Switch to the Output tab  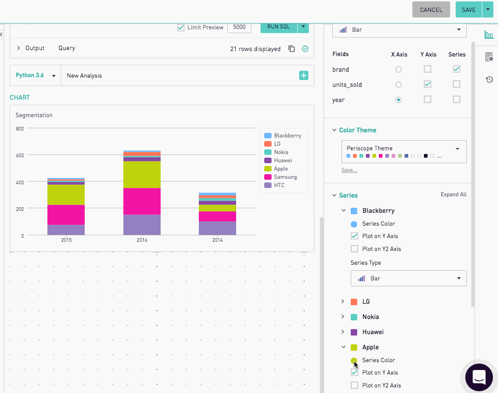(x=35, y=48)
